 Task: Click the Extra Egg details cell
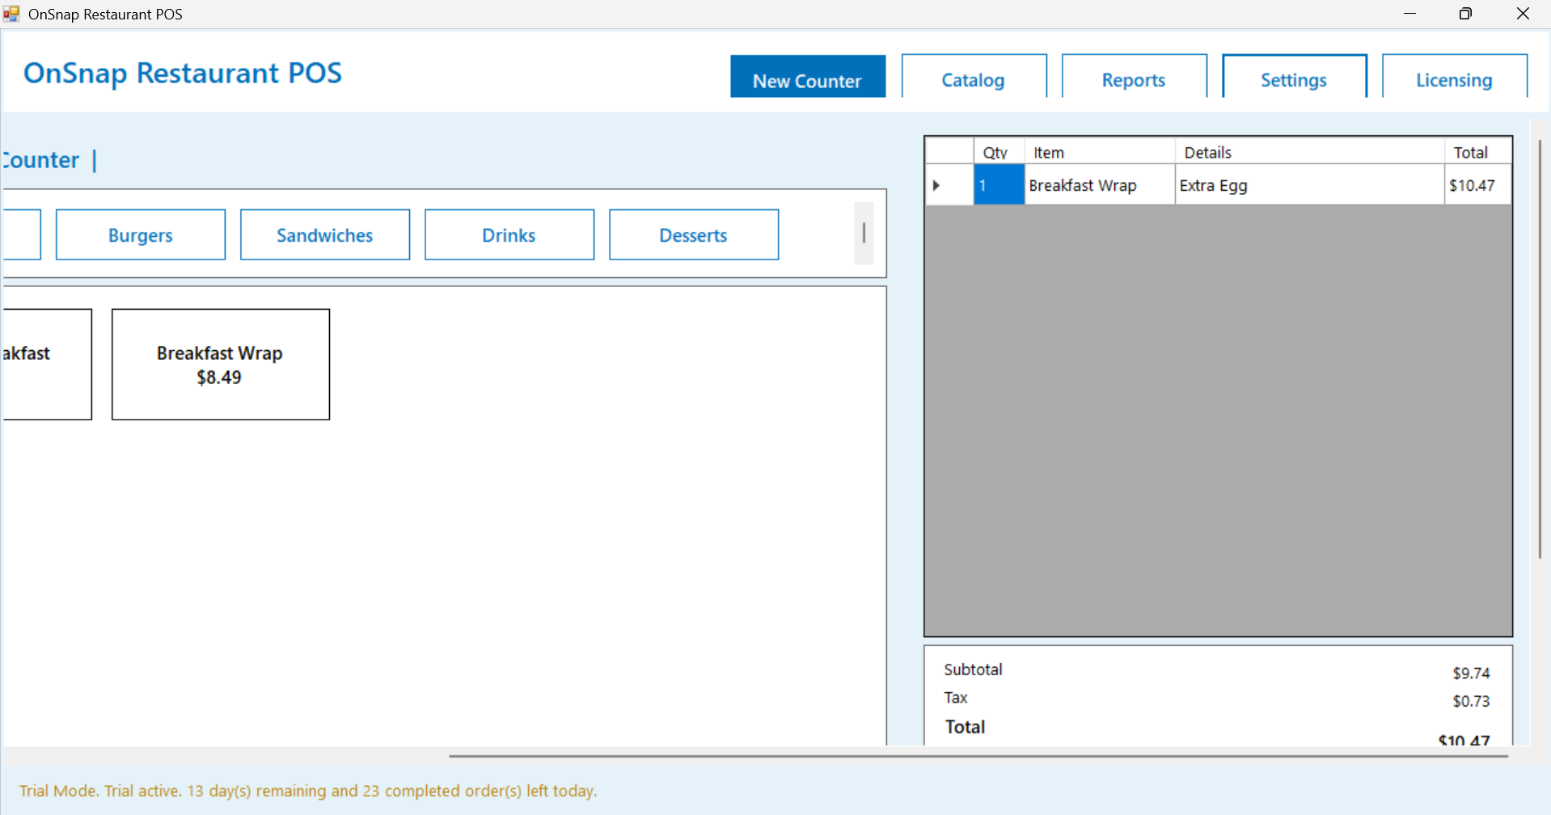tap(1308, 185)
